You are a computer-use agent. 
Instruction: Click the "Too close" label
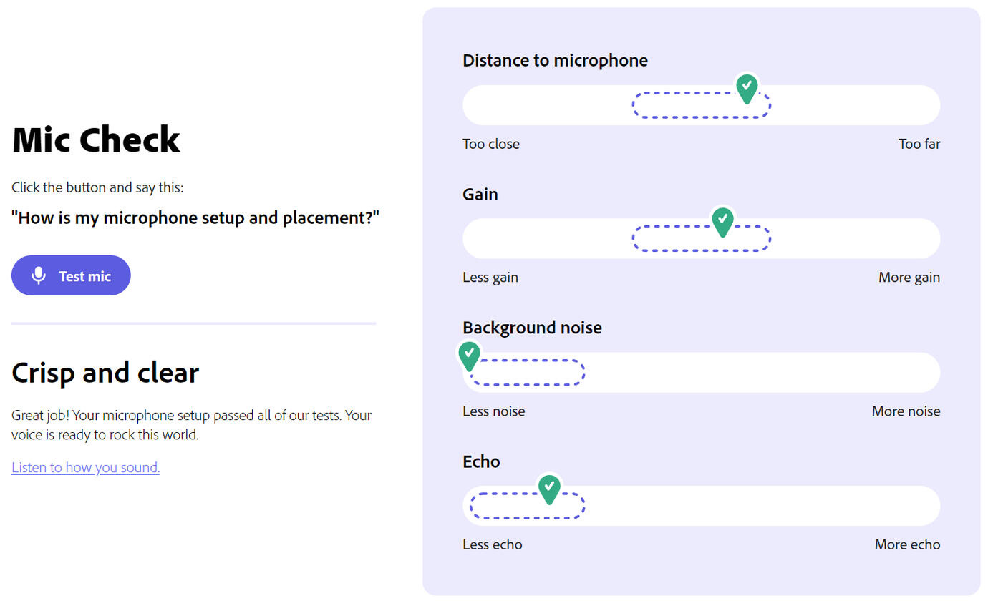click(491, 144)
